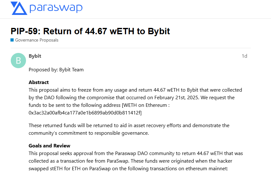
Task: Click the 0x3ac32a00 wallet address
Action: [x=85, y=113]
